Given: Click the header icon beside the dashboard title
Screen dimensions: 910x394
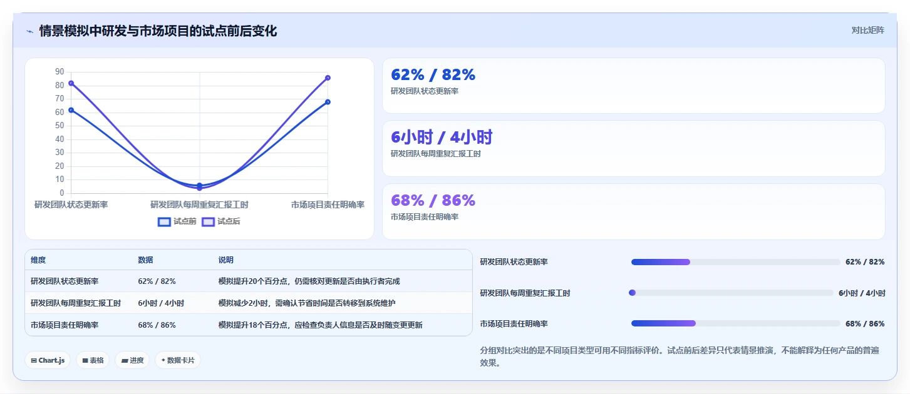Looking at the screenshot, I should coord(30,31).
